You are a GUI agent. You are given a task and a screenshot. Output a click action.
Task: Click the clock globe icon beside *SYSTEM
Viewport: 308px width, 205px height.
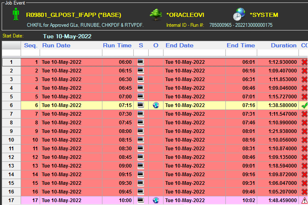pos(239,14)
